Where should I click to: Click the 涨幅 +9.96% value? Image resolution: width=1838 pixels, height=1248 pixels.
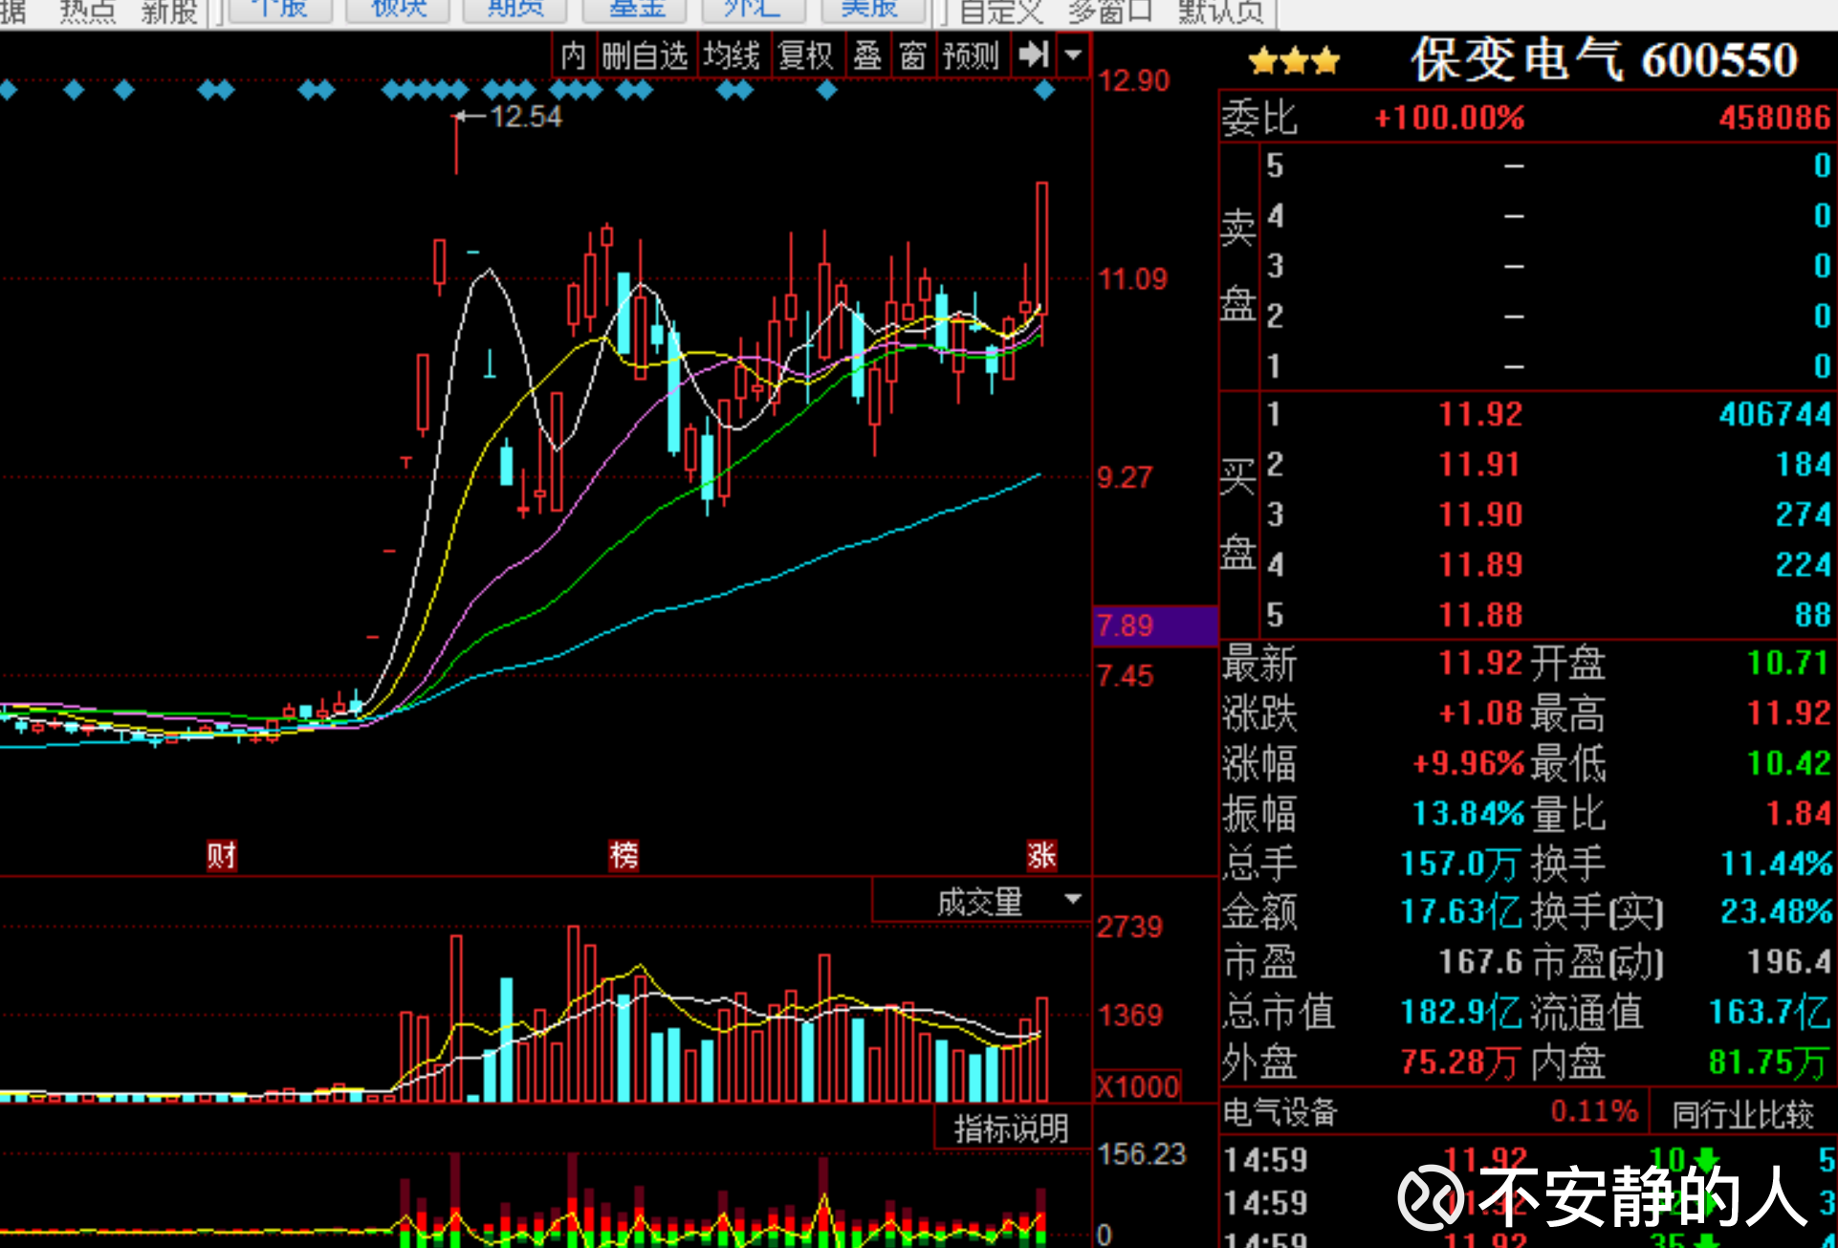pyautogui.click(x=1468, y=763)
